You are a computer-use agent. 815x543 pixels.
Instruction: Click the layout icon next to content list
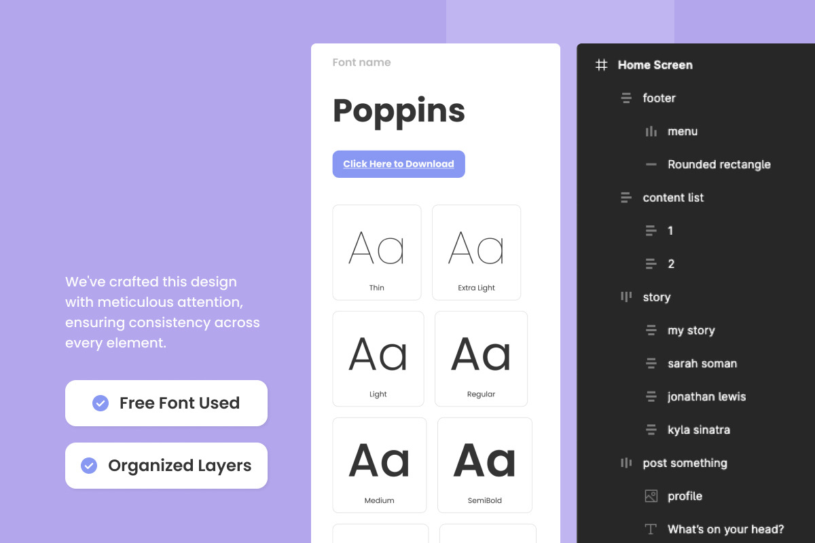626,198
